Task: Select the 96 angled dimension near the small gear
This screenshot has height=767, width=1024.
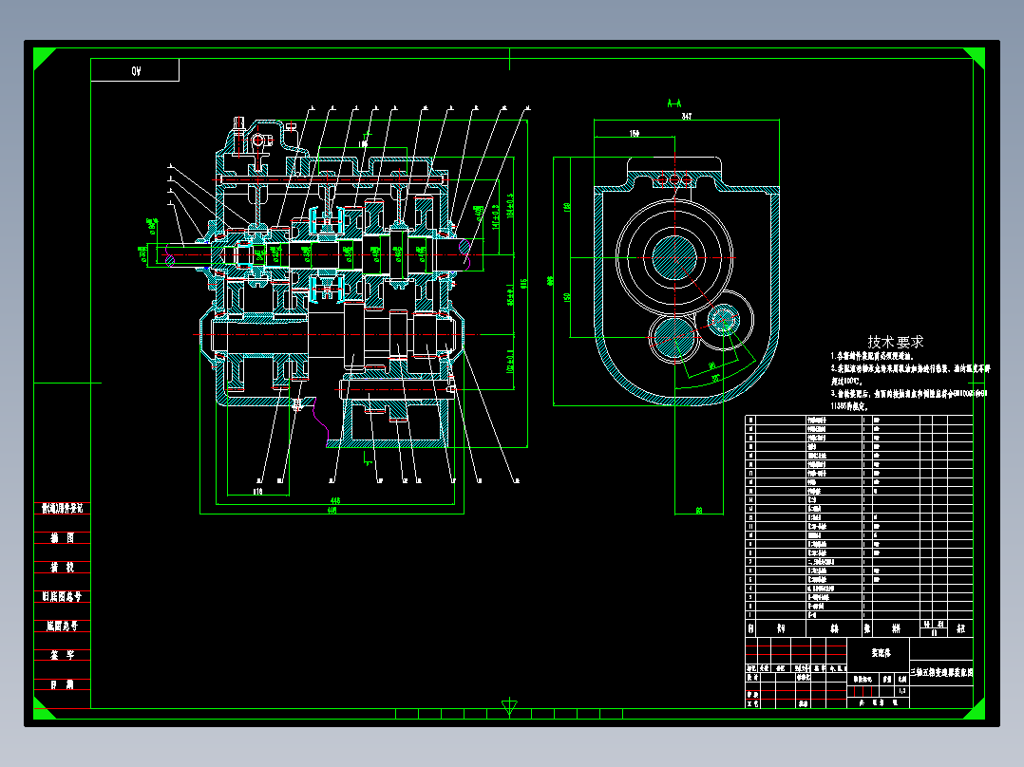Action: tap(711, 366)
